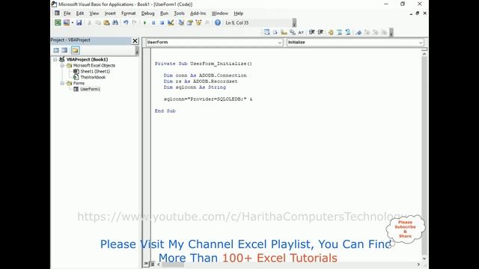Open the Add-Ins menu

click(x=198, y=13)
